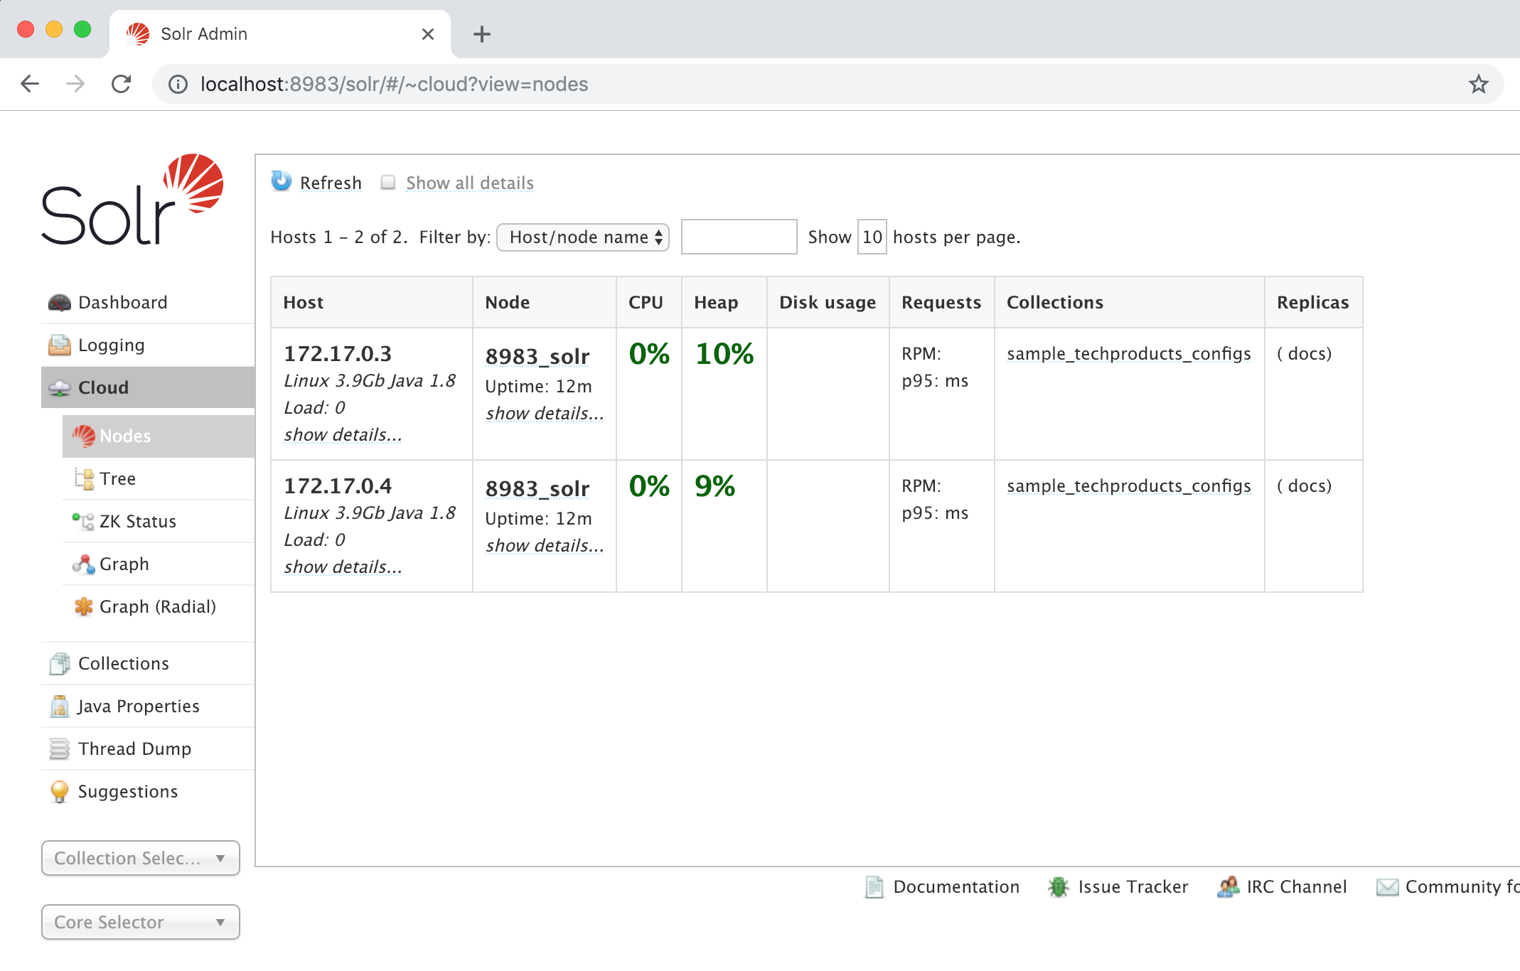Open the Issue Tracker bug icon
This screenshot has width=1520, height=971.
tap(1059, 886)
